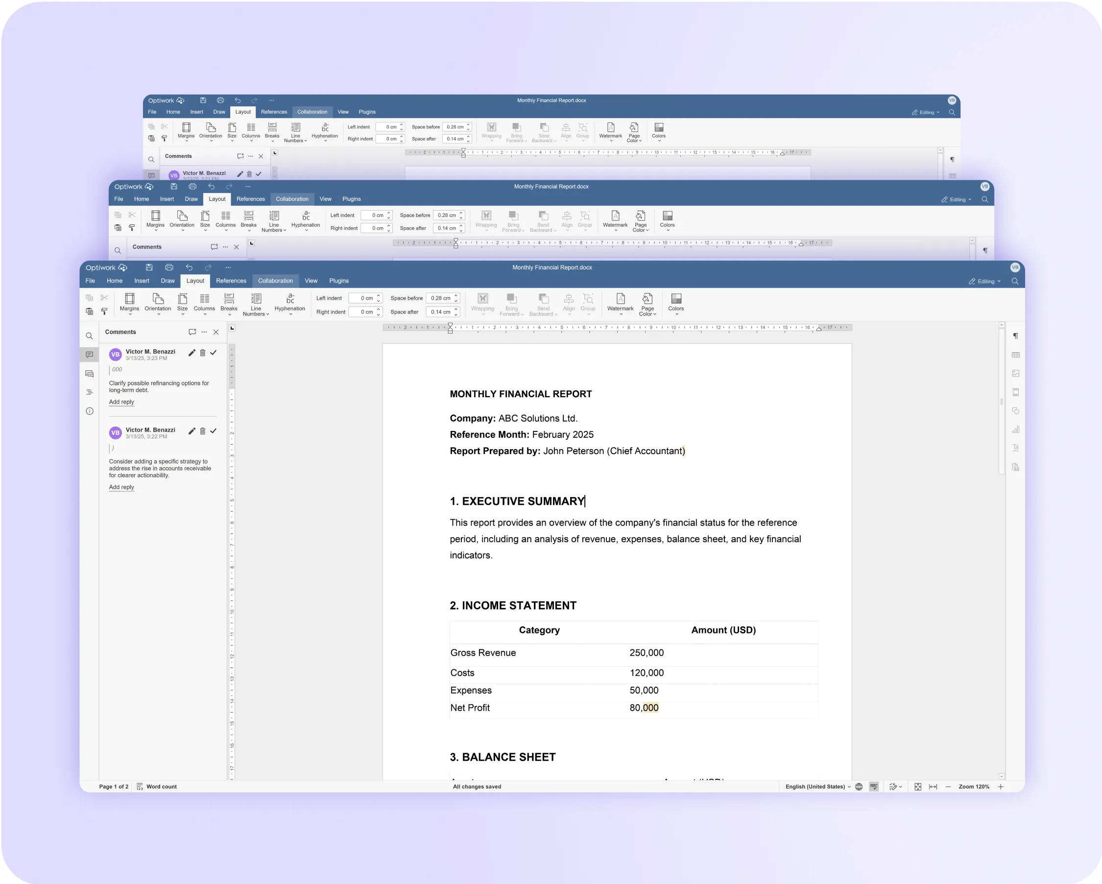Toggle spell checking in the status bar

(x=874, y=787)
